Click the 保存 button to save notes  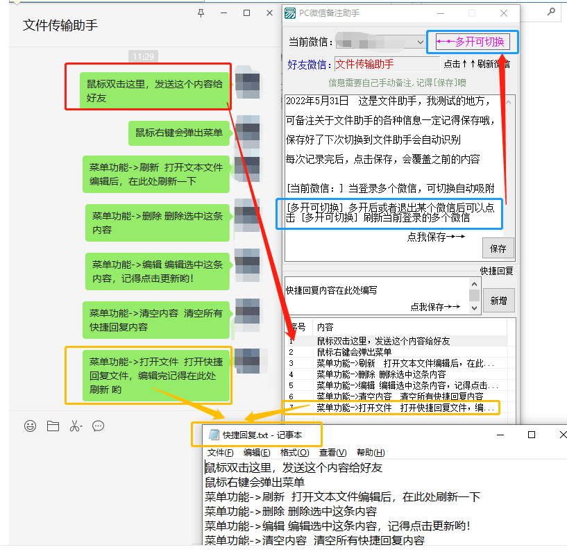point(498,248)
